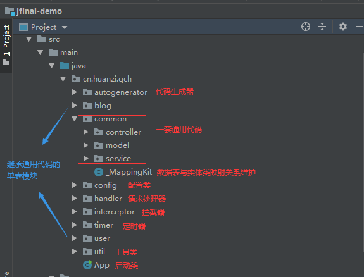Click the java source root folder icon

coord(65,66)
